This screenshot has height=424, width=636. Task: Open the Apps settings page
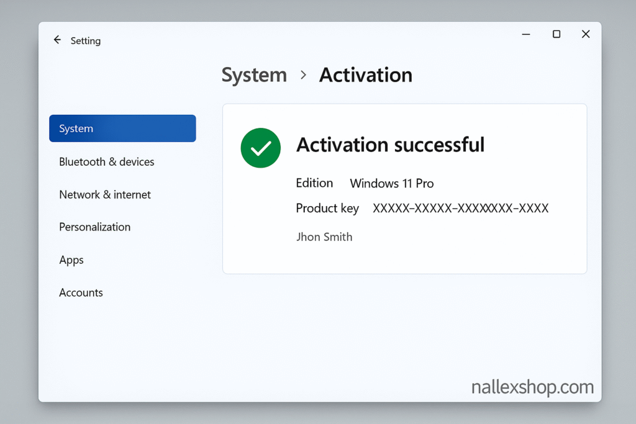(x=71, y=260)
